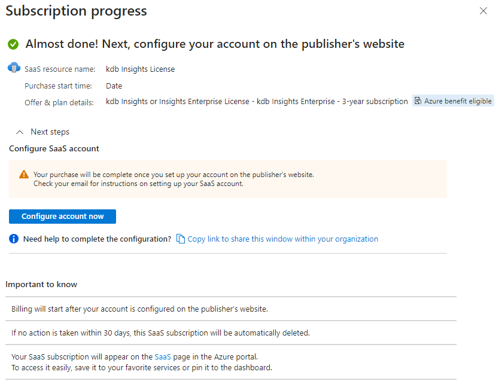Click the blue info icon near configuration help
Viewport: 499px width, 390px height.
click(13, 238)
